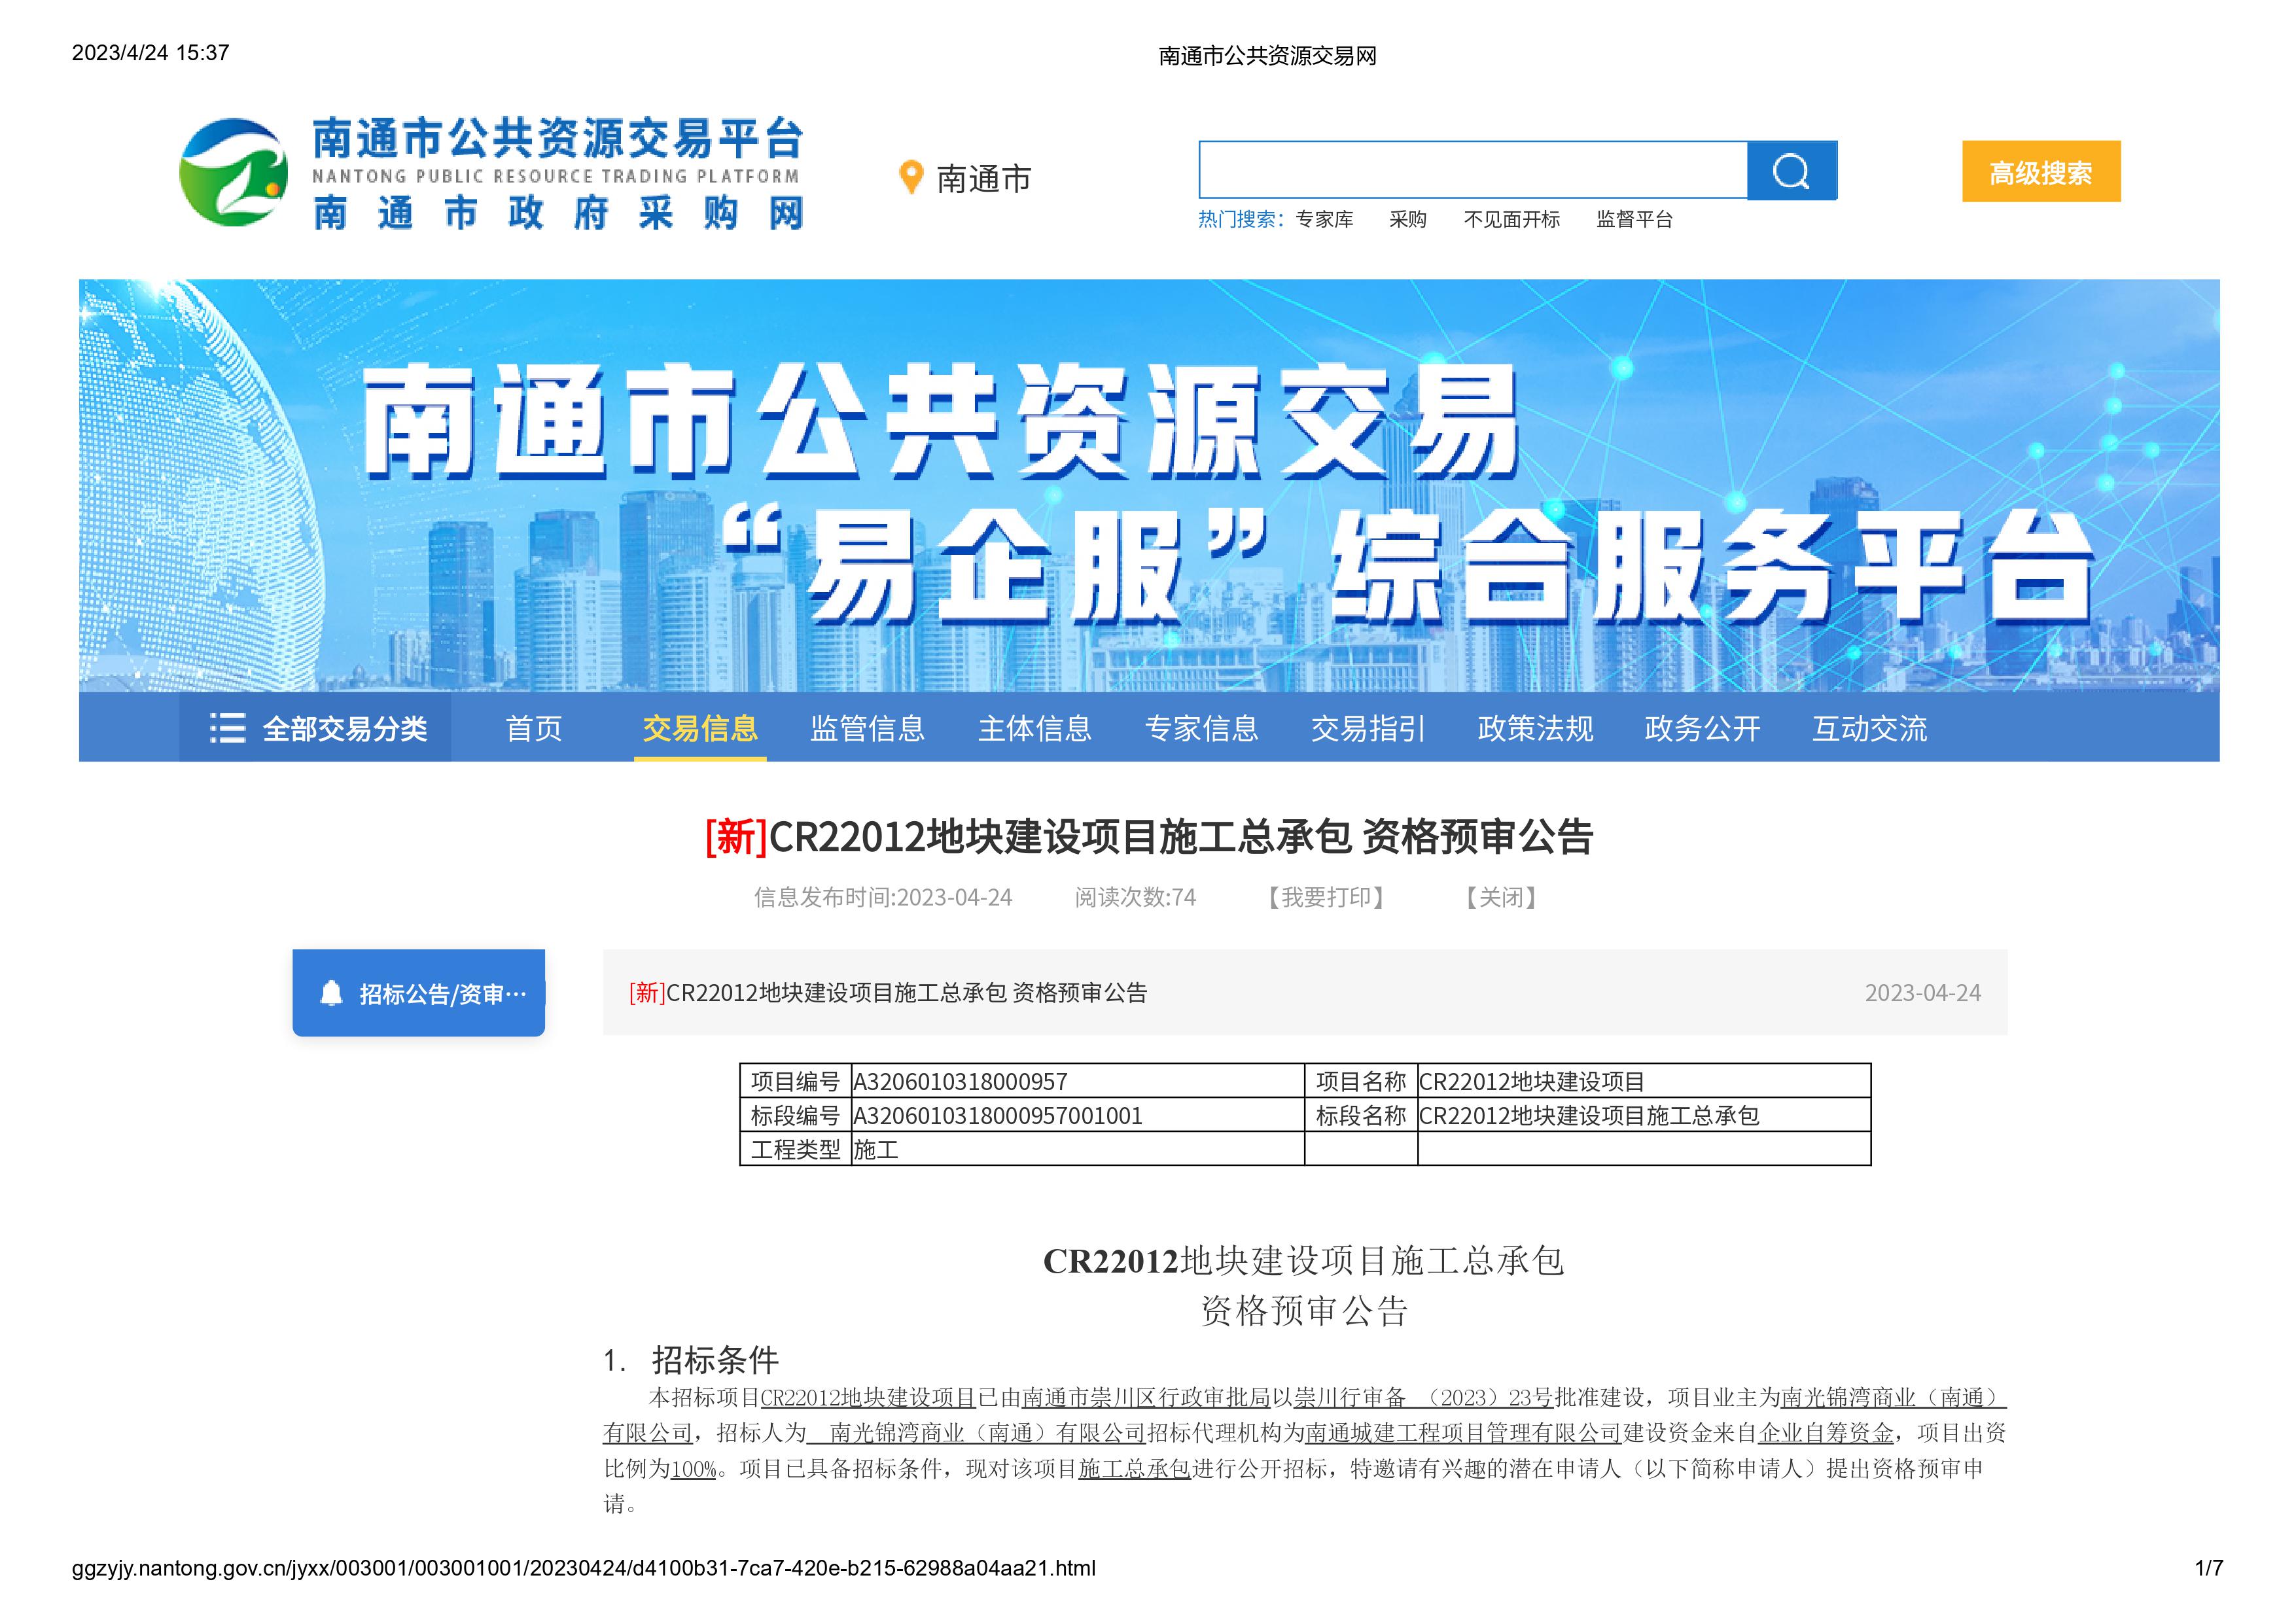Click the list icon beside 全部交易分类
Viewport: 2296px width, 1622px height.
tap(227, 728)
